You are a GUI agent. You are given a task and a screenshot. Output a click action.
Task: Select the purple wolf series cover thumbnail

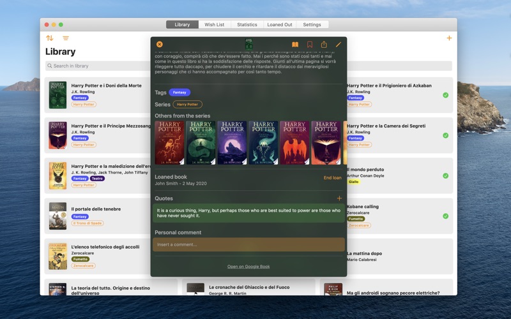tap(232, 143)
